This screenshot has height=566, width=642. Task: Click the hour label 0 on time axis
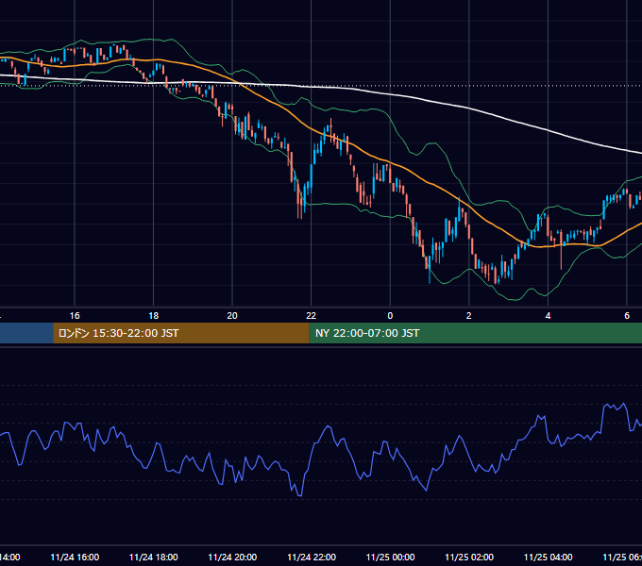point(390,316)
